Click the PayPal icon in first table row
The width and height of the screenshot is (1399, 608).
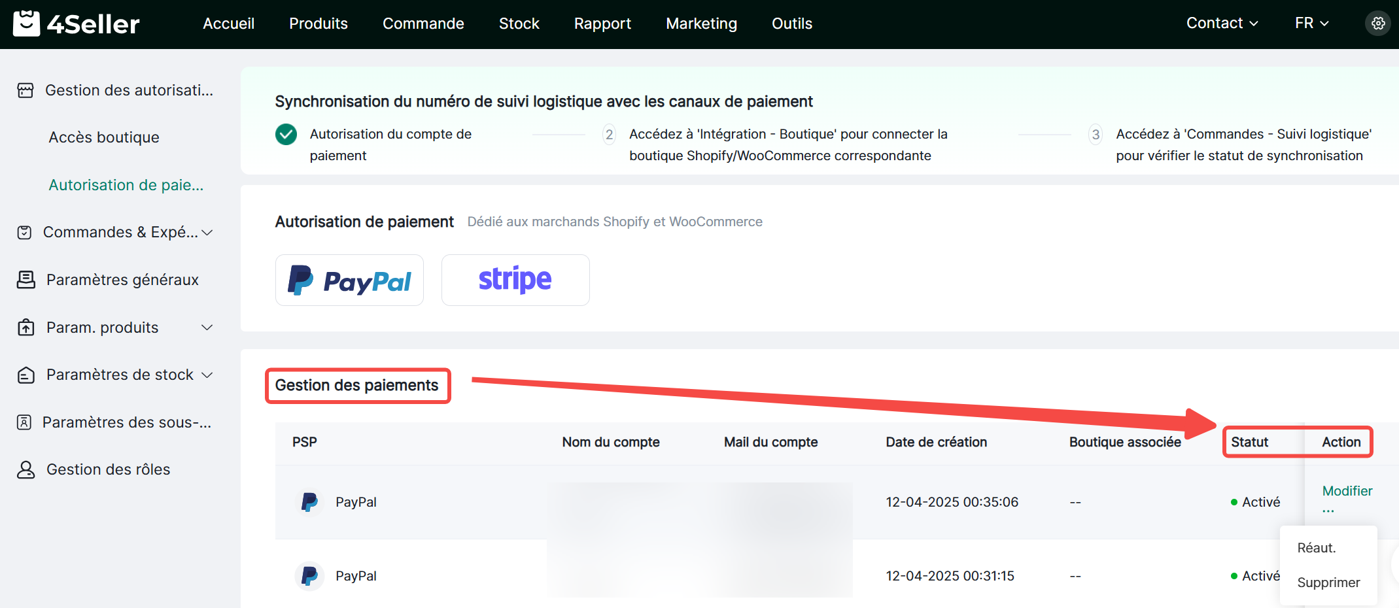tap(309, 502)
